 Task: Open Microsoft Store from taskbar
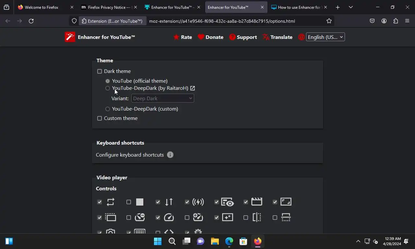243,241
